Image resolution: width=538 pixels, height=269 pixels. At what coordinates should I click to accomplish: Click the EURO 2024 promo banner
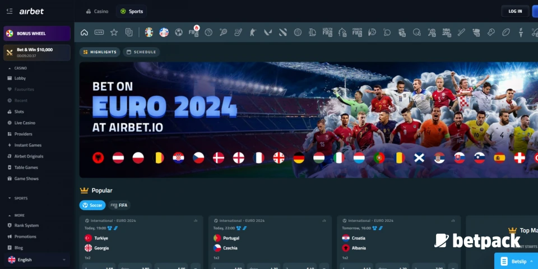click(308, 120)
